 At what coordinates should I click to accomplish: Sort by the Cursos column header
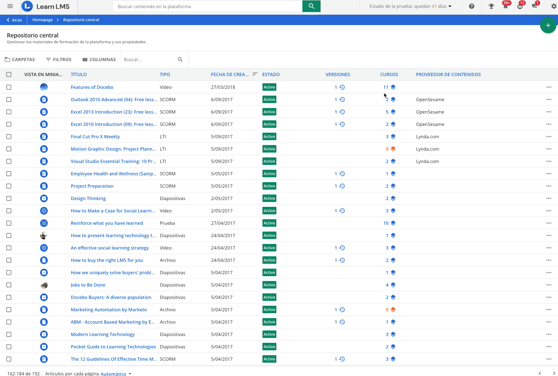389,74
